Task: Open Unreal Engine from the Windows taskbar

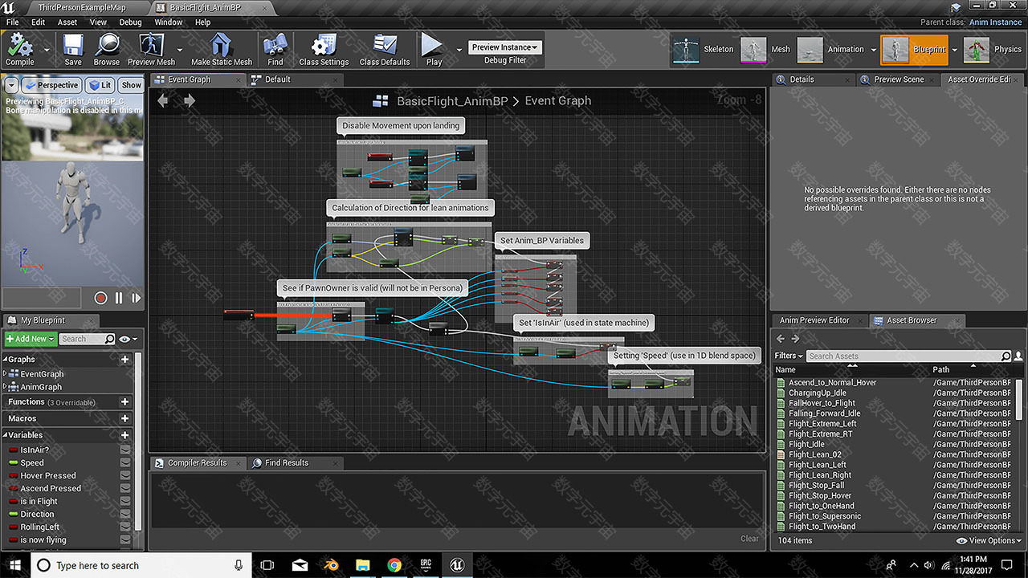Action: (x=458, y=565)
